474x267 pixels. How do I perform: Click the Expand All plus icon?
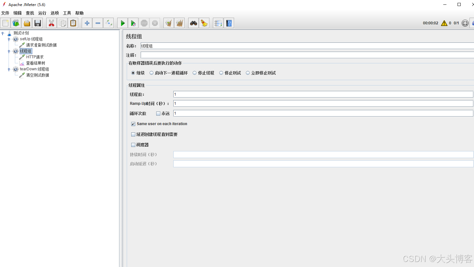[87, 23]
